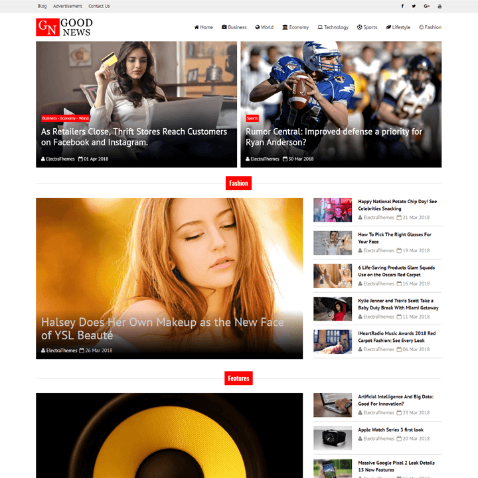Open the Business menu item
This screenshot has height=478, width=478.
[x=234, y=27]
